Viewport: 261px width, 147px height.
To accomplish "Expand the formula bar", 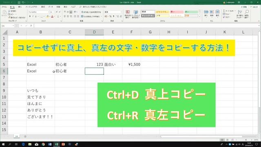I will (x=259, y=26).
